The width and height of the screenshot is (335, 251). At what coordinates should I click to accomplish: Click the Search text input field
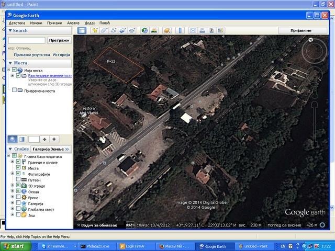pos(27,40)
